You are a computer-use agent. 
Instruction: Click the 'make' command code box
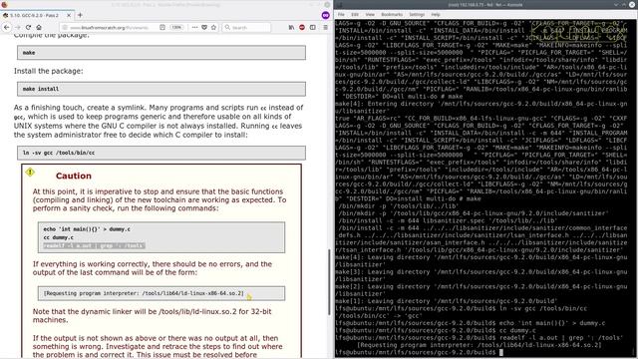point(161,53)
